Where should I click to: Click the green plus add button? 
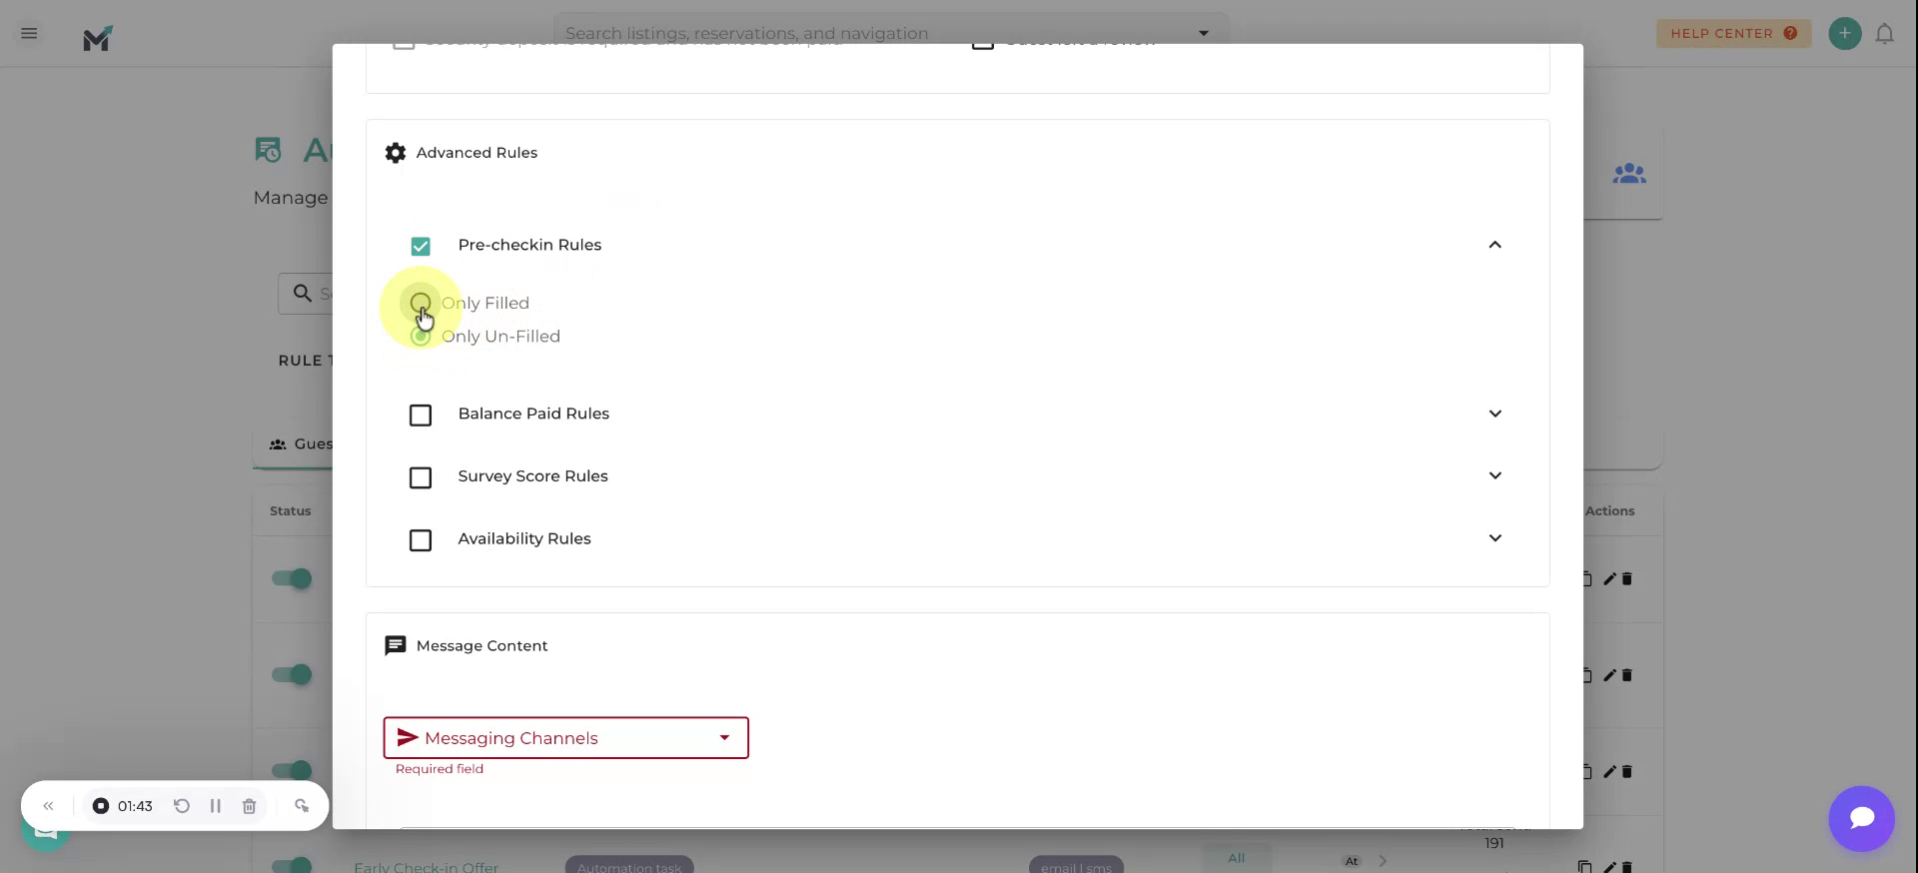click(x=1844, y=33)
